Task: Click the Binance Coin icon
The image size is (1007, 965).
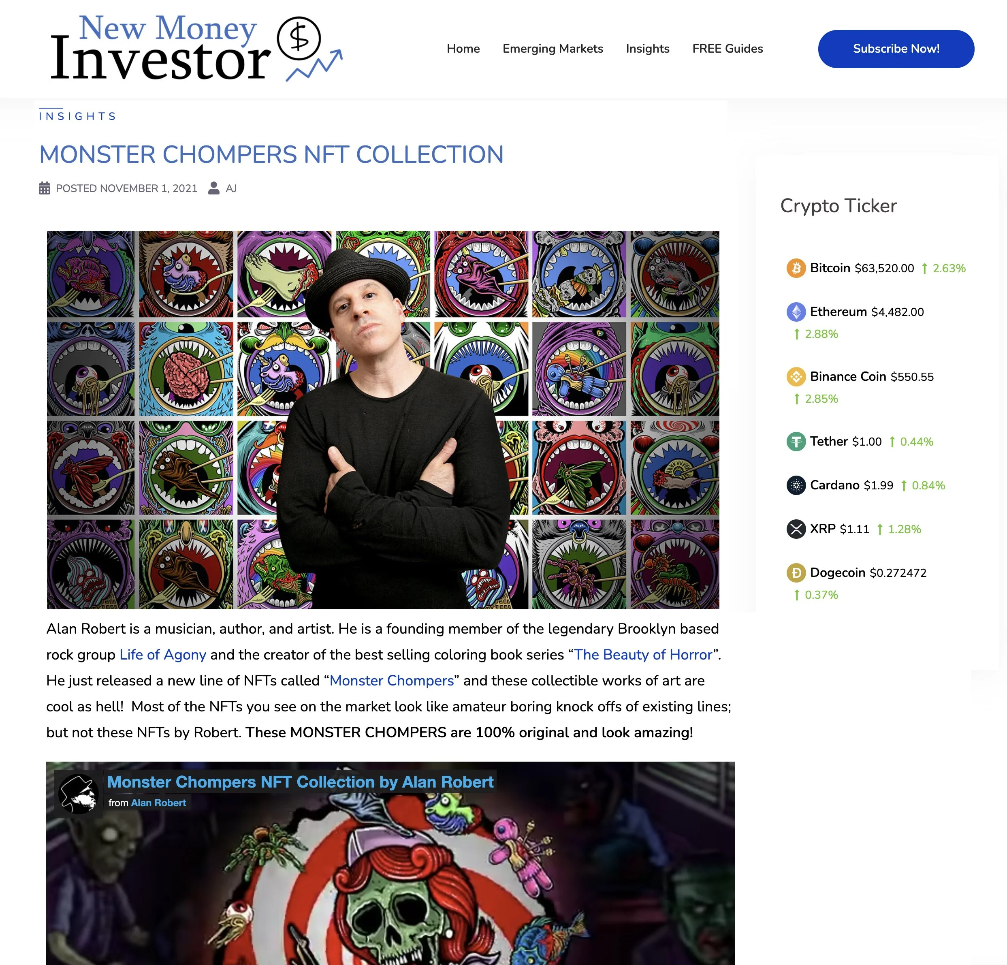Action: click(796, 376)
